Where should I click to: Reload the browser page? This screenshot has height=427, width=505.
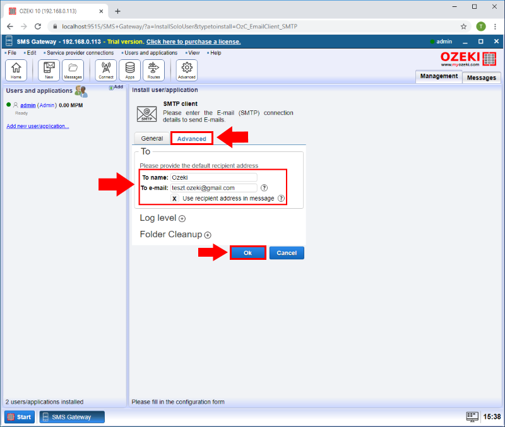pos(38,26)
